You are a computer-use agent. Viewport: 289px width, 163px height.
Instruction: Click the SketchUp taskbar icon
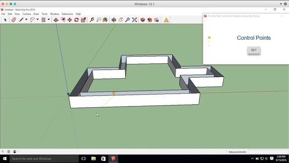pos(113,158)
